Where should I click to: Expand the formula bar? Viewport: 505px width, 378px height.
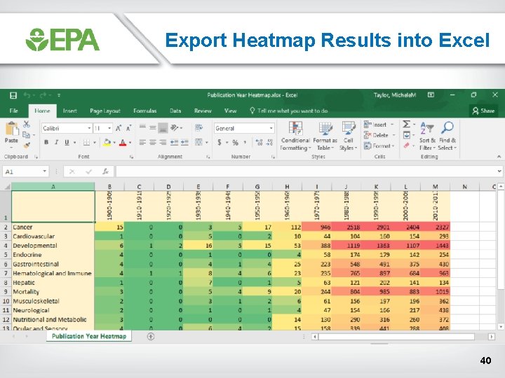[x=499, y=171]
